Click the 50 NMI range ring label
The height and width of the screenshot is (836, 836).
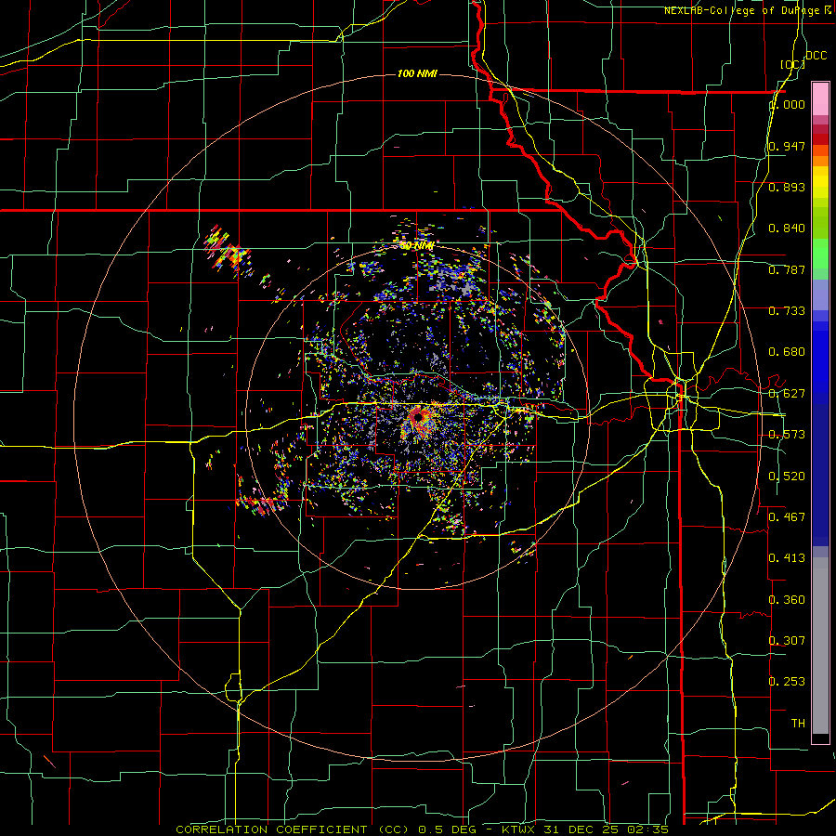417,246
